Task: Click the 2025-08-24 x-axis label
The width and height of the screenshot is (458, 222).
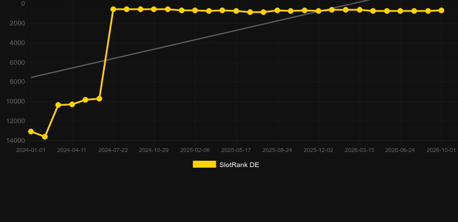Action: [x=277, y=150]
